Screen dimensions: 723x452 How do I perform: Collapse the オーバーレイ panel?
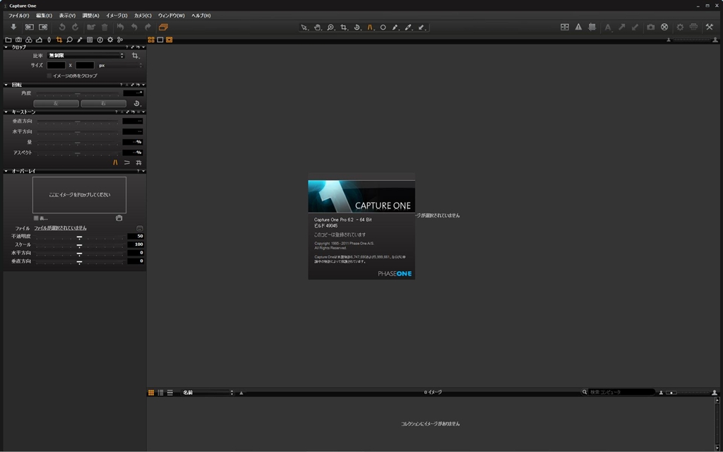pyautogui.click(x=6, y=171)
